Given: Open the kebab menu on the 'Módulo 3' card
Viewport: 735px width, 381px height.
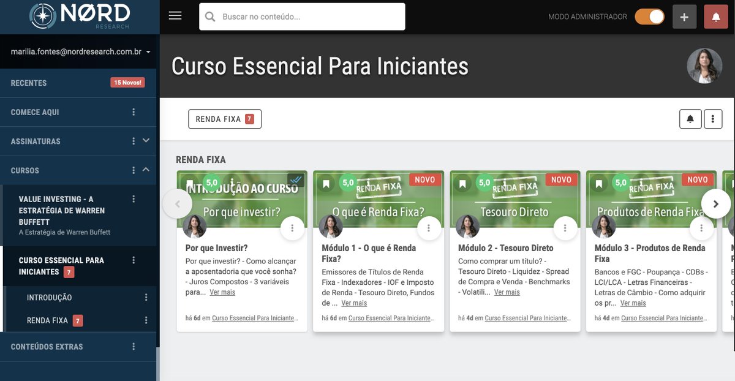Looking at the screenshot, I should point(701,227).
